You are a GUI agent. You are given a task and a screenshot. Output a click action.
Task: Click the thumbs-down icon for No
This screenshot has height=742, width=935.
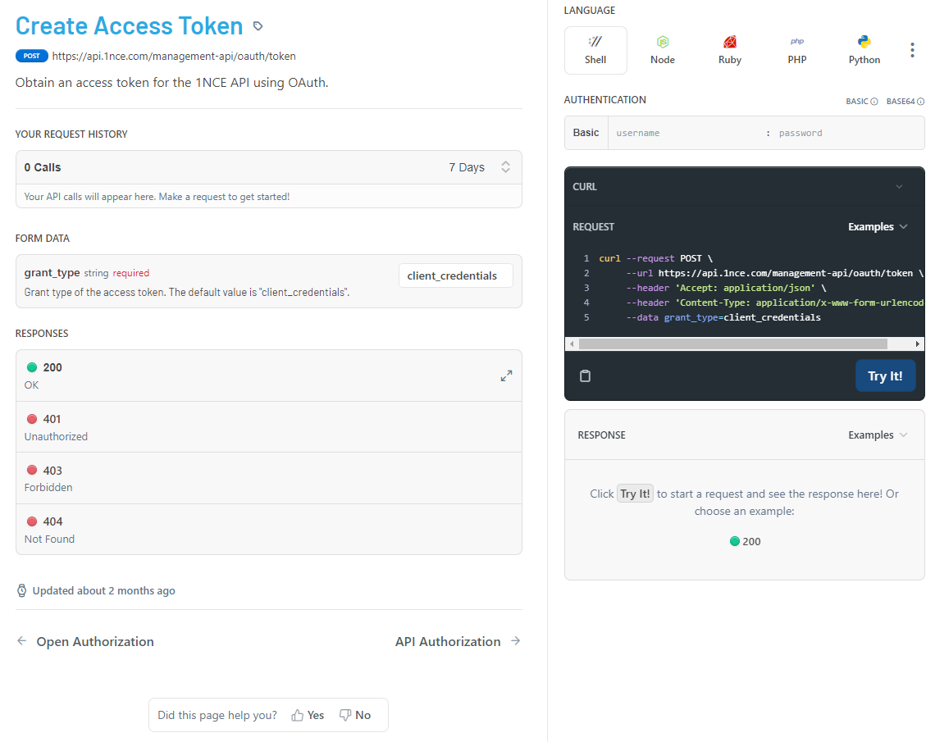click(x=345, y=715)
